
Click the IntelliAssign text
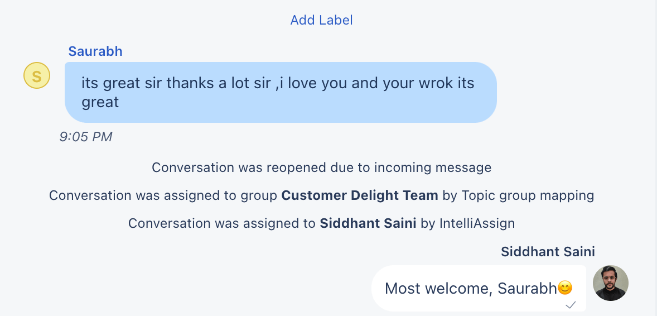[x=477, y=223]
